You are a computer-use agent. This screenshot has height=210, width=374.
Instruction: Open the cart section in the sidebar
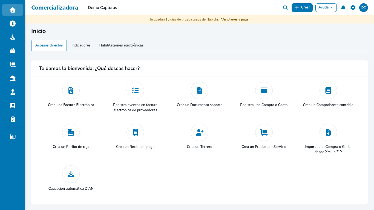13,65
